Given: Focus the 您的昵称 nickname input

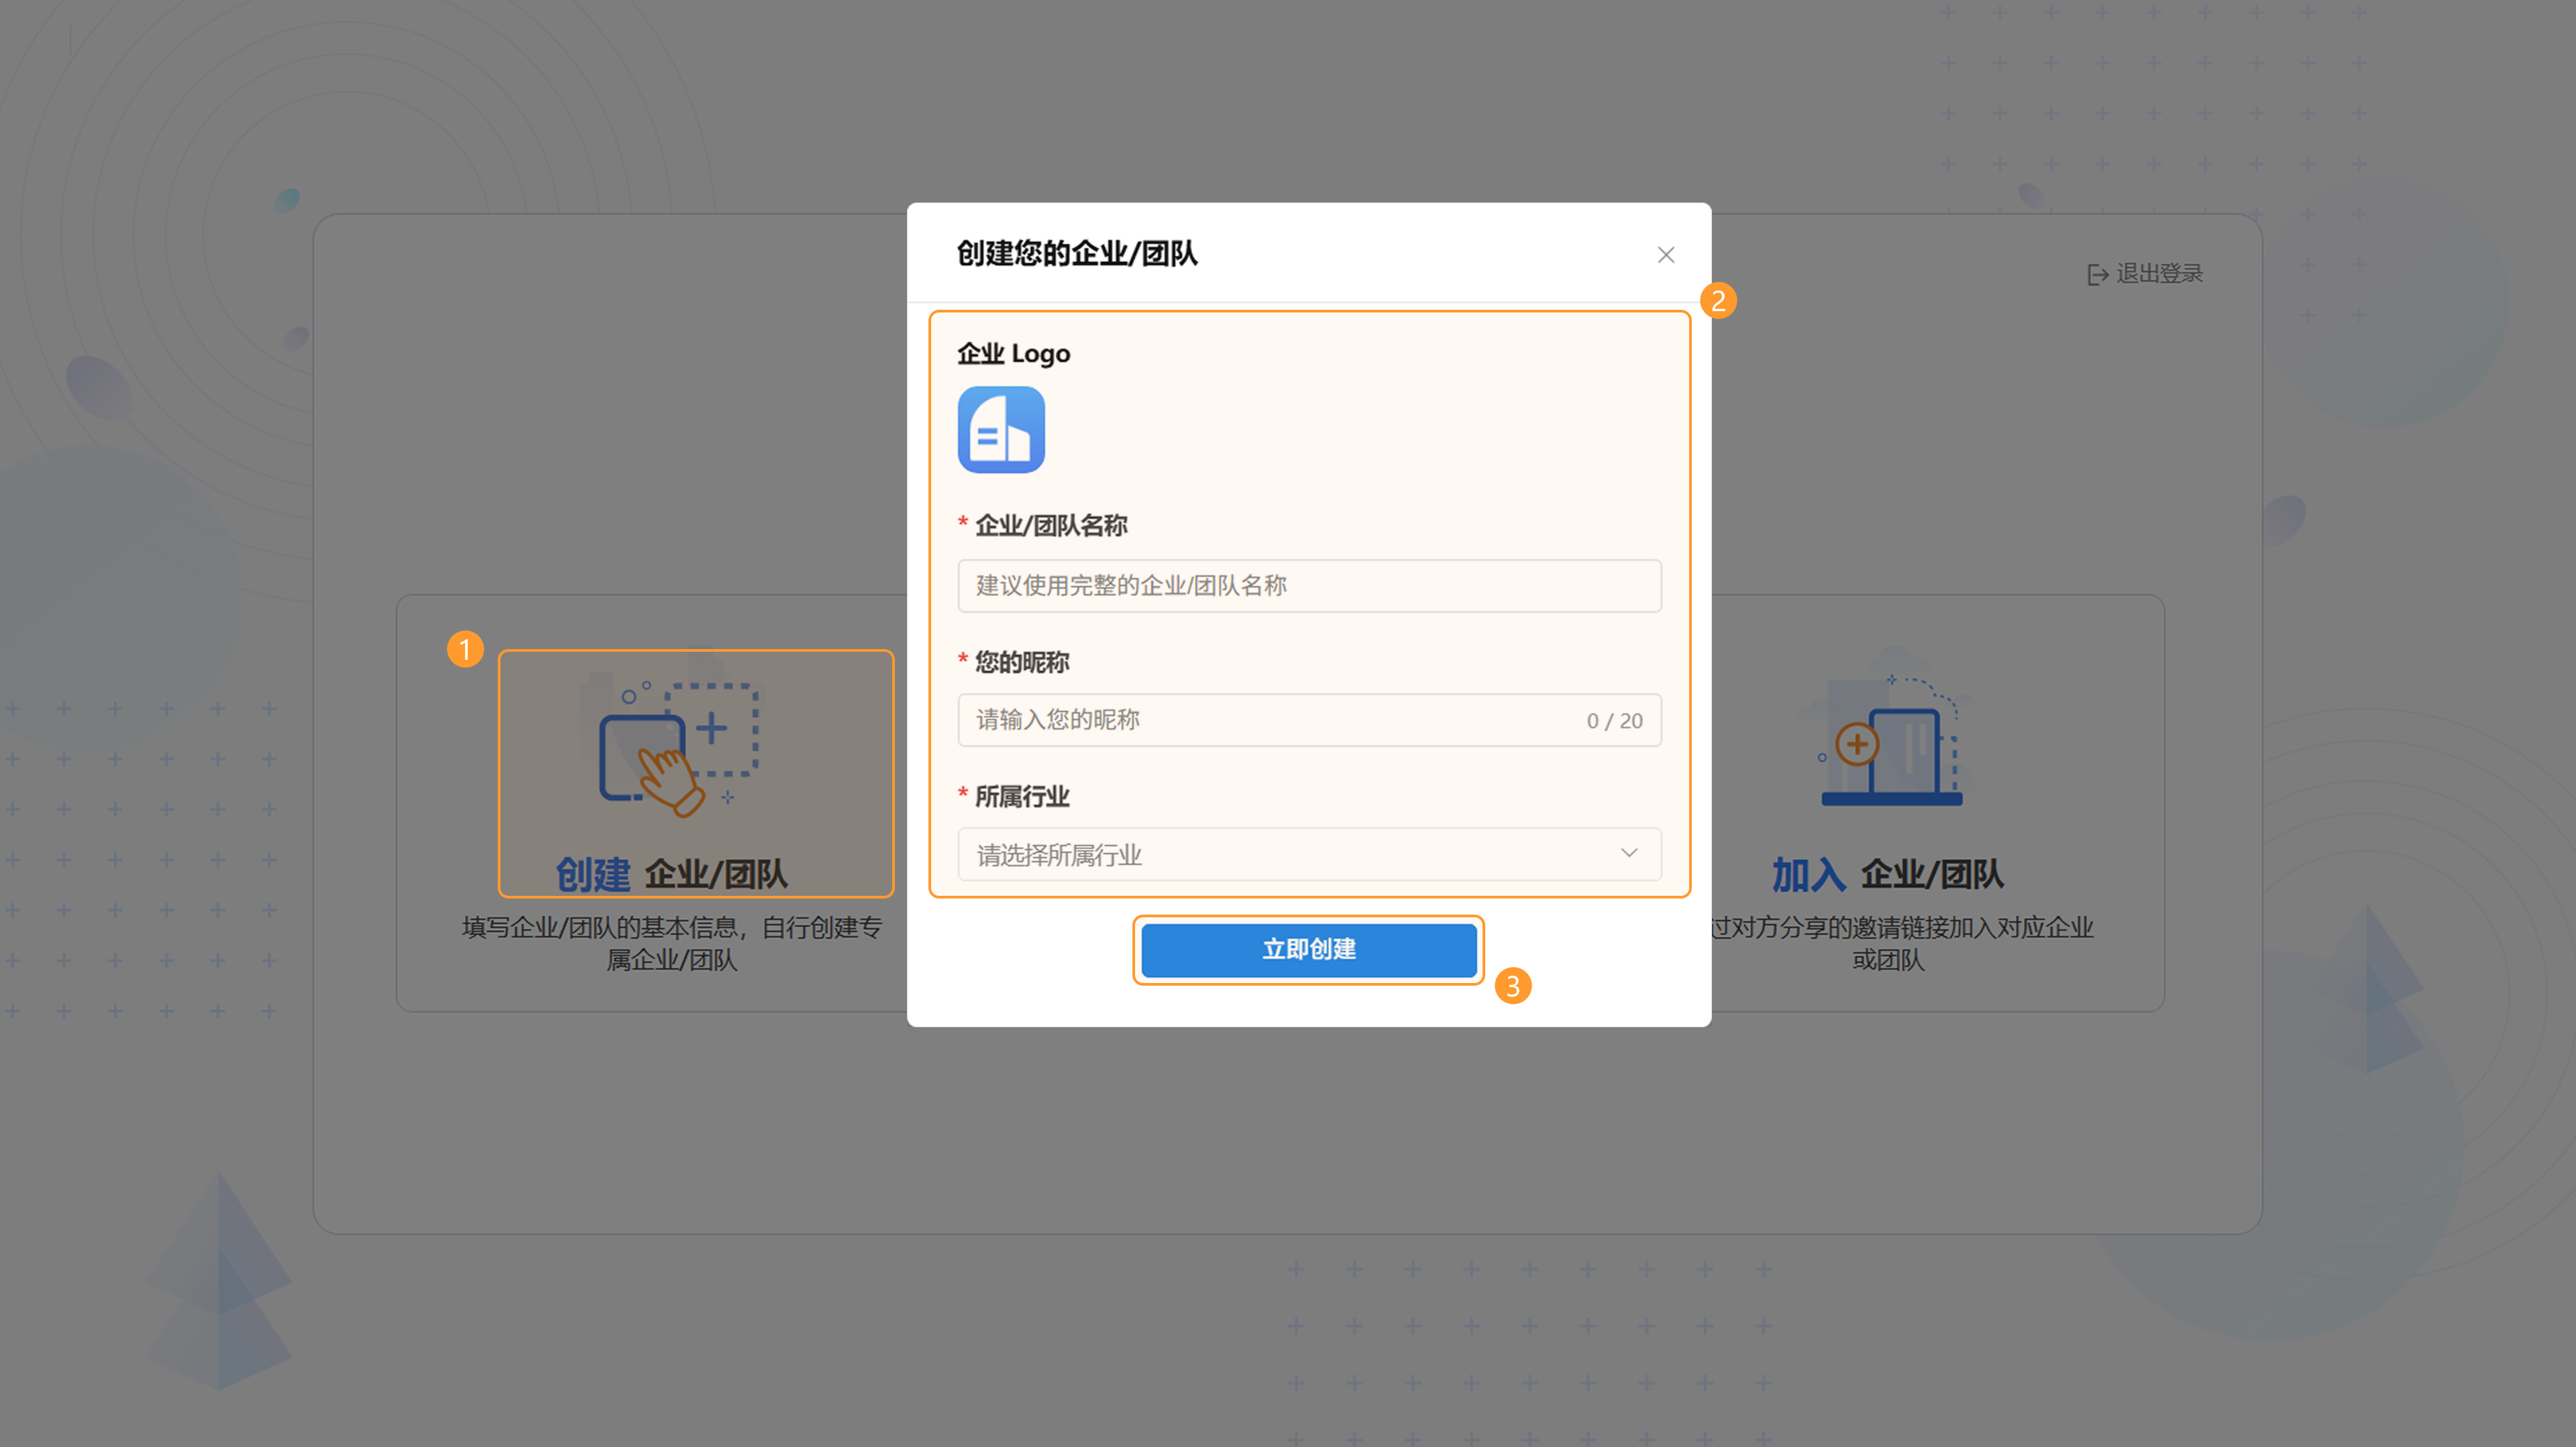Looking at the screenshot, I should coord(1309,721).
